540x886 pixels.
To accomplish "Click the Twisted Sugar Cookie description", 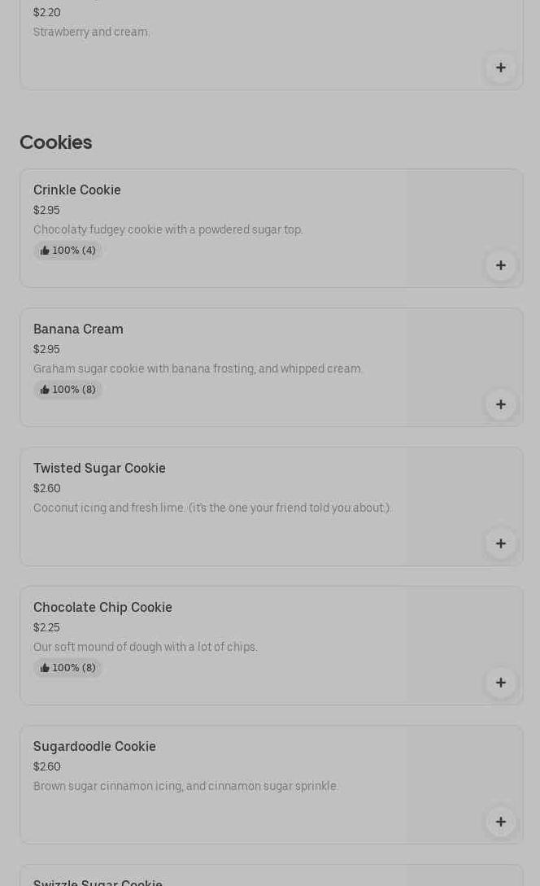I will 212,508.
